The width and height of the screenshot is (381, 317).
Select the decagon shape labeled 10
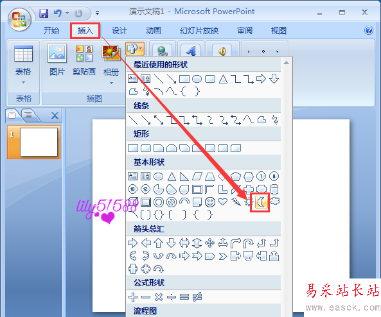coord(132,189)
